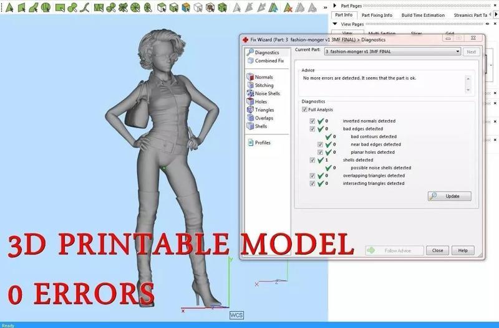
Task: Toggle the shells detected checkbox
Action: 312,160
